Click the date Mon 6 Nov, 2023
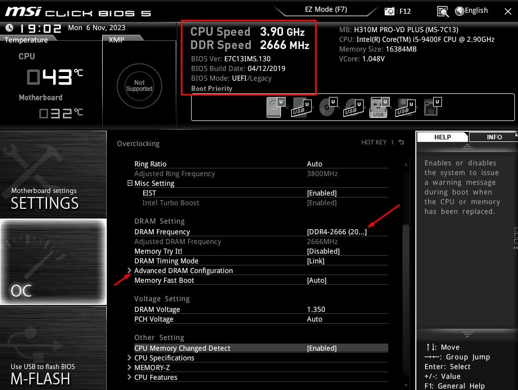The height and width of the screenshot is (390, 518). [x=97, y=28]
